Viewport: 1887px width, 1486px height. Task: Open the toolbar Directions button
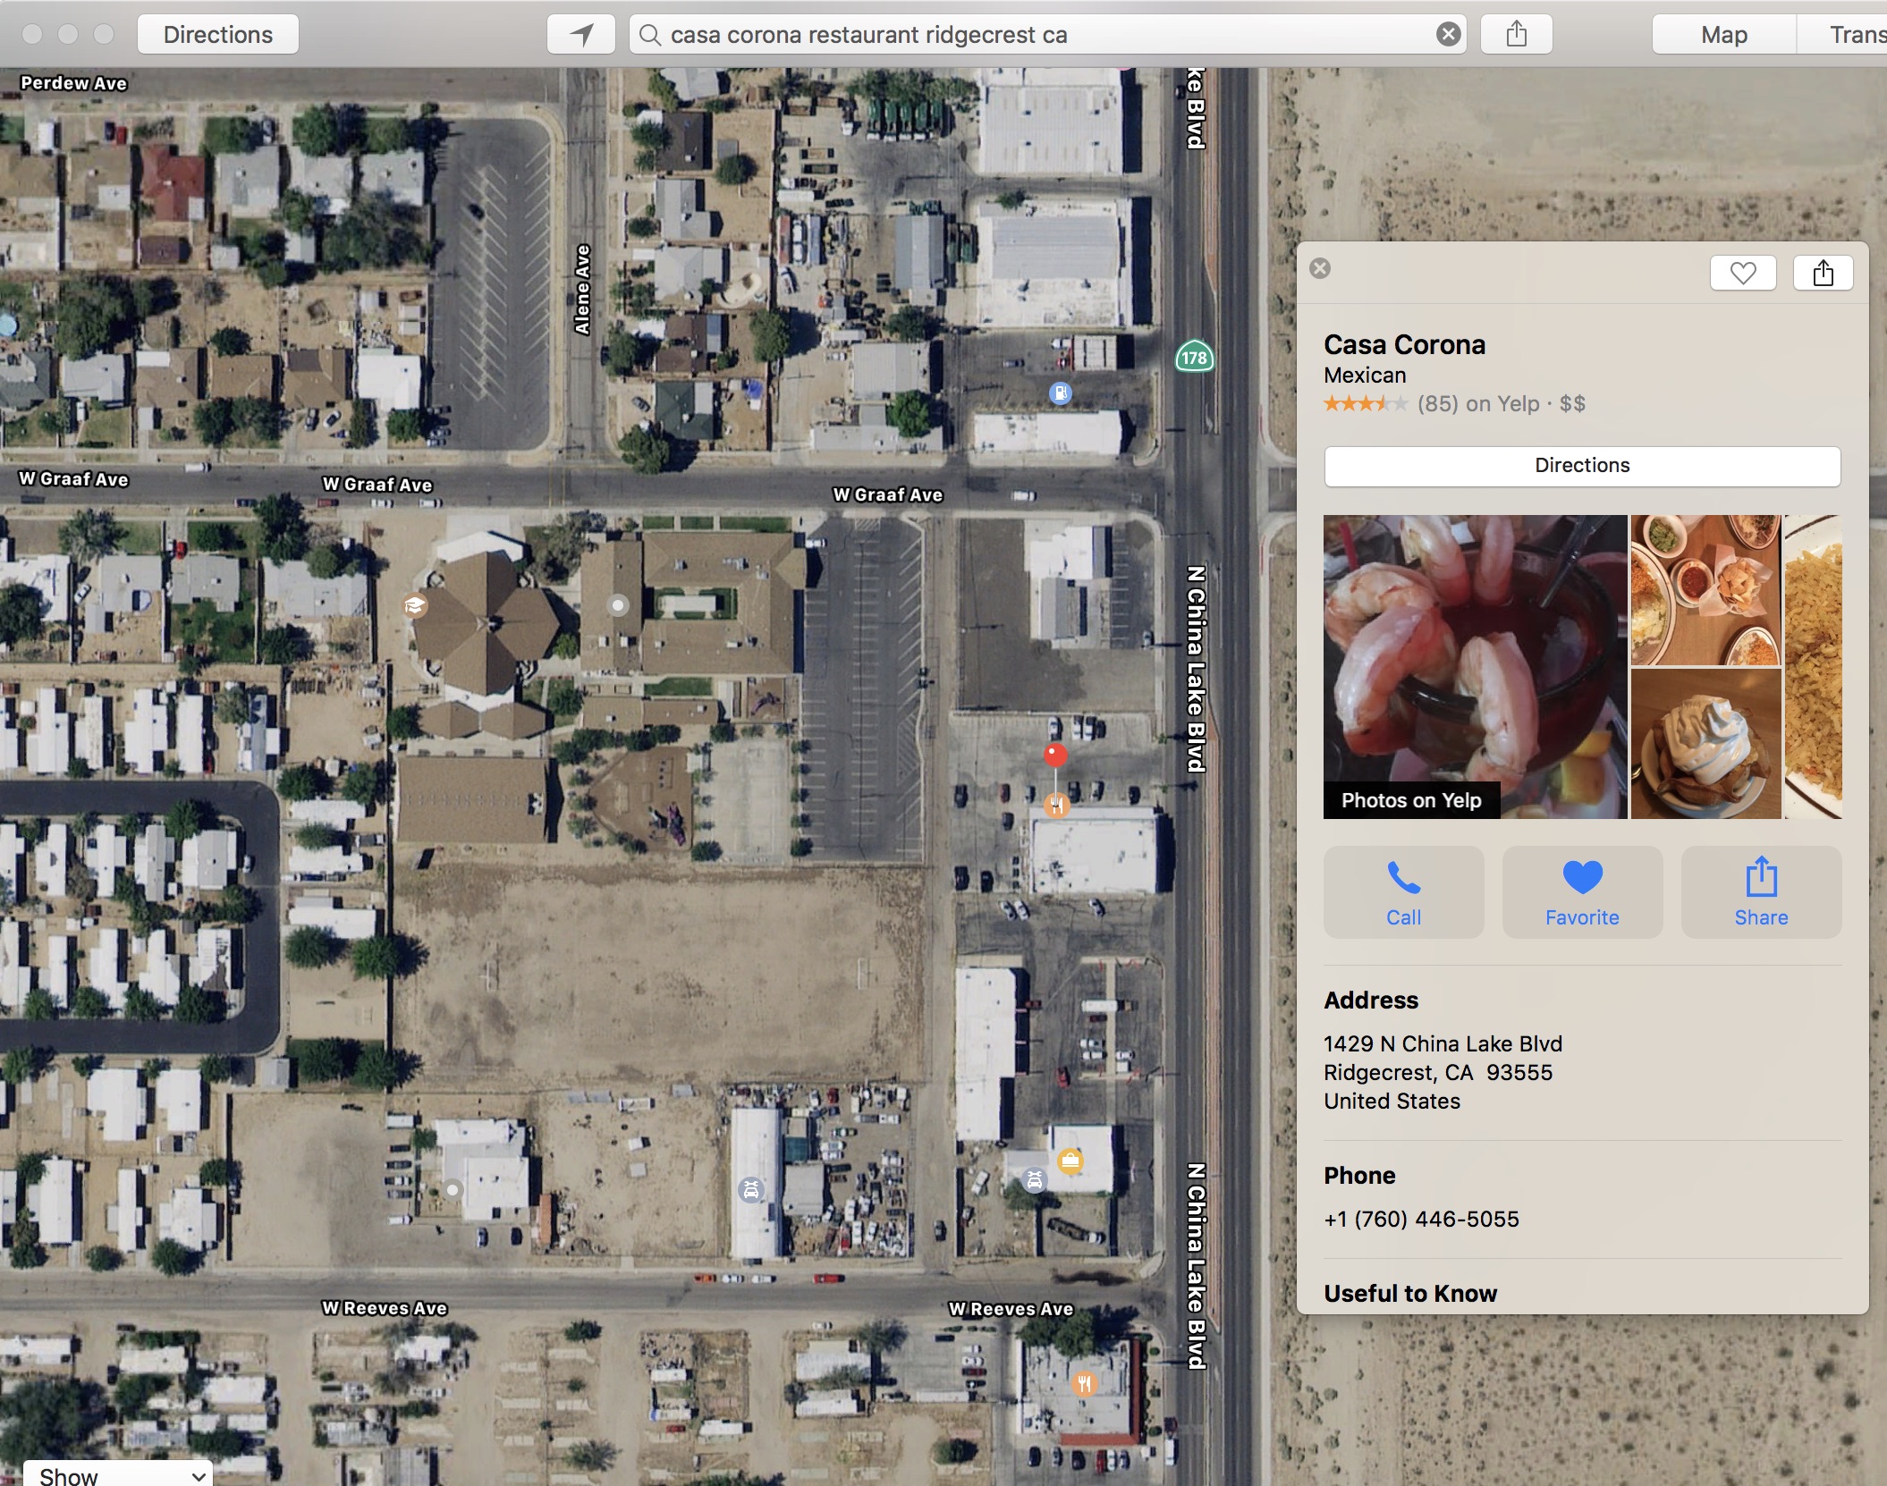tap(218, 35)
